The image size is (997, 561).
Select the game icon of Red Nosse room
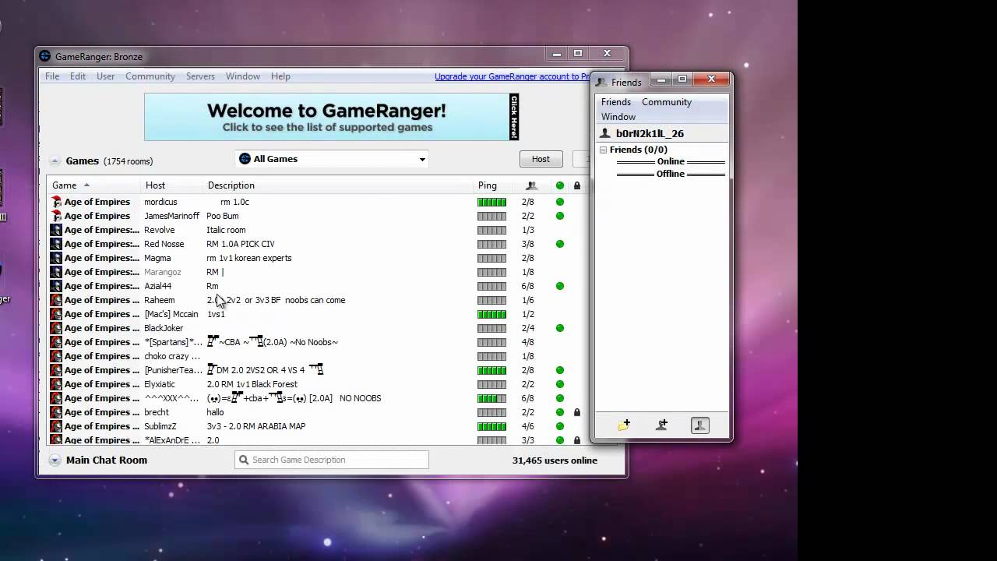[x=56, y=244]
